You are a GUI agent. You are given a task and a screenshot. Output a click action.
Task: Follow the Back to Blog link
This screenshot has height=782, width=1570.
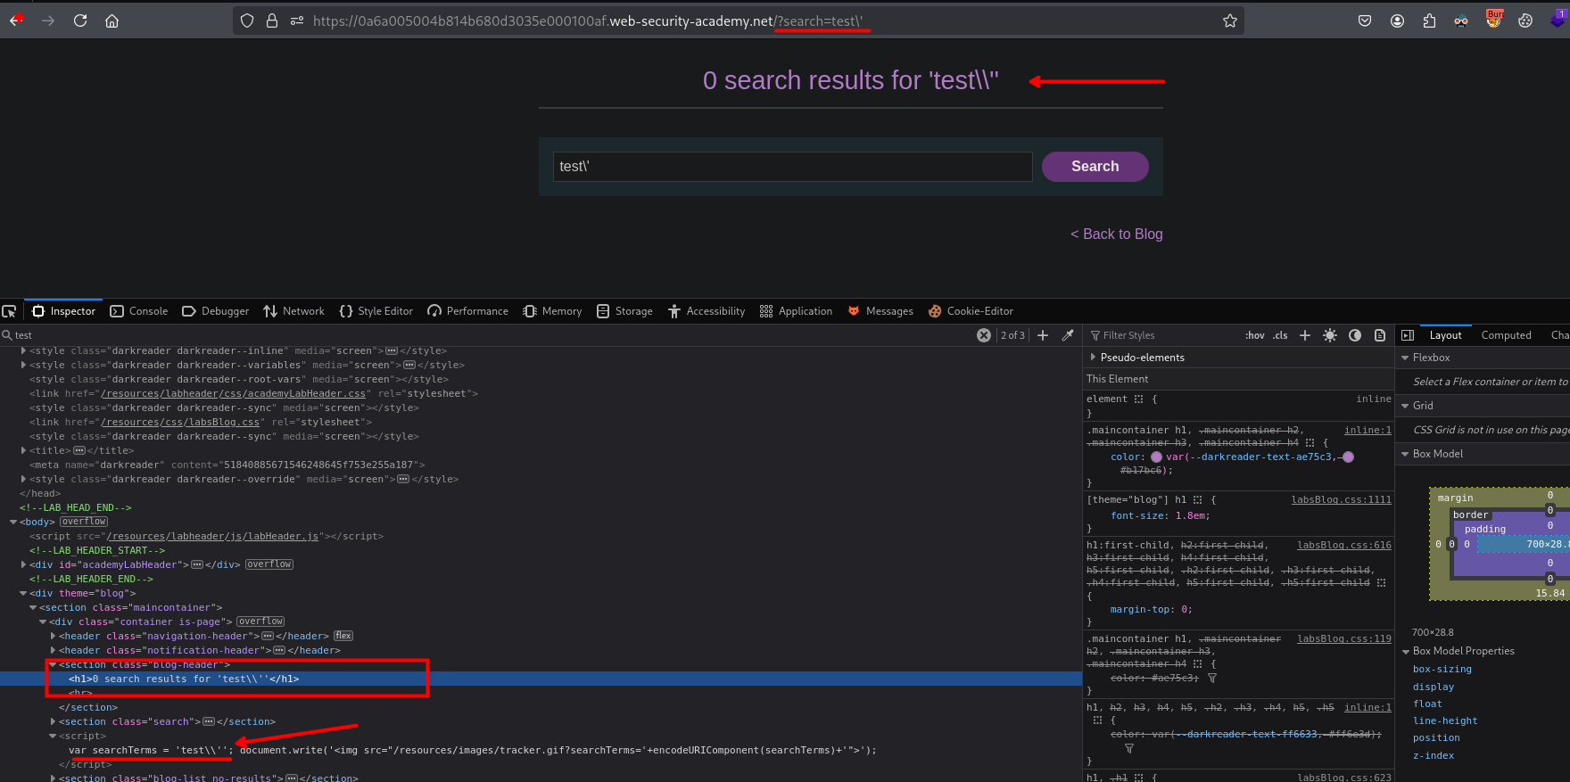pyautogui.click(x=1116, y=234)
